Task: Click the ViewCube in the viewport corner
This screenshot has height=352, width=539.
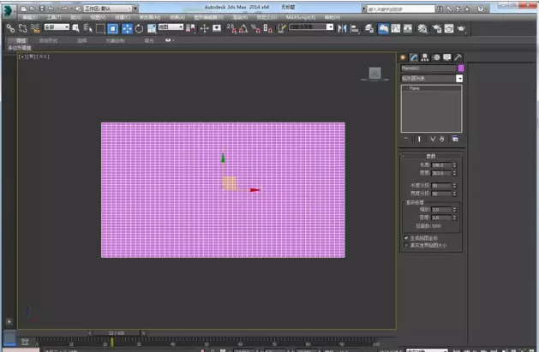Action: (374, 75)
